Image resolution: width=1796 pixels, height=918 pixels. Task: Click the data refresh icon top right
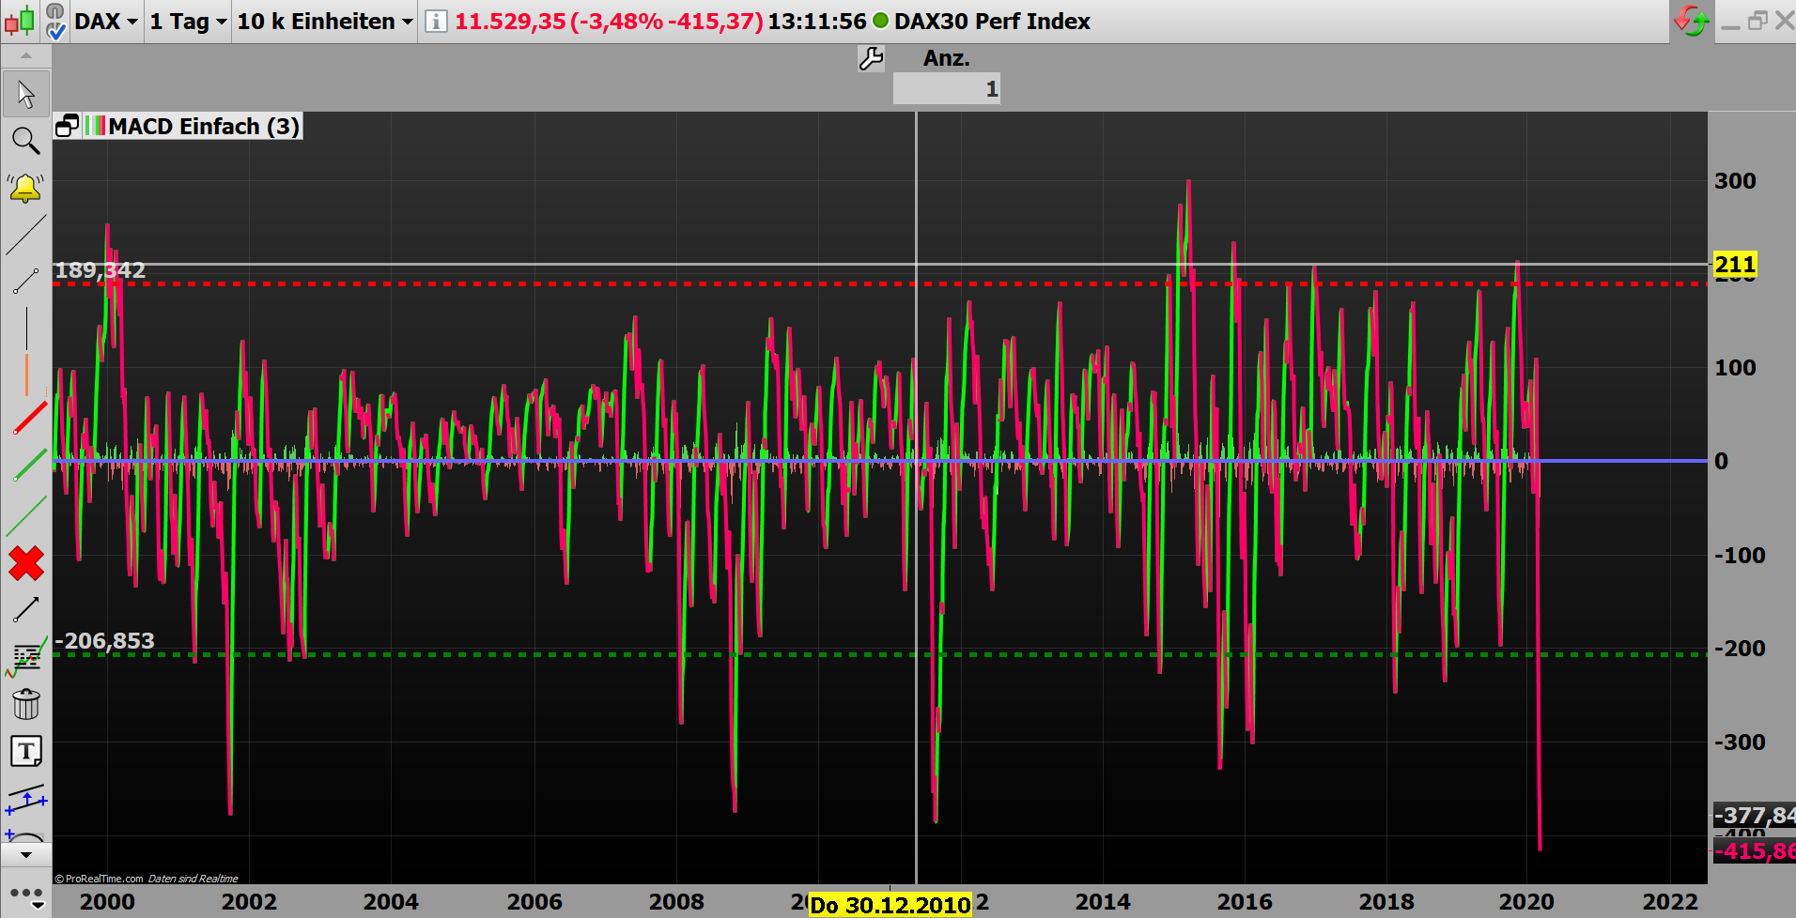coord(1691,19)
